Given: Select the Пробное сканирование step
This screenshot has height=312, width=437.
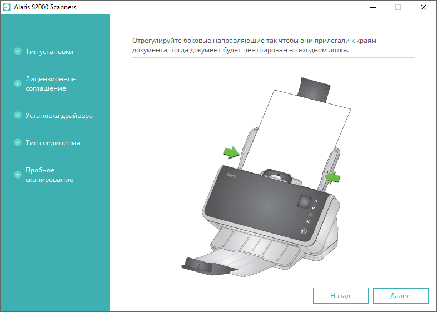Looking at the screenshot, I should (49, 175).
